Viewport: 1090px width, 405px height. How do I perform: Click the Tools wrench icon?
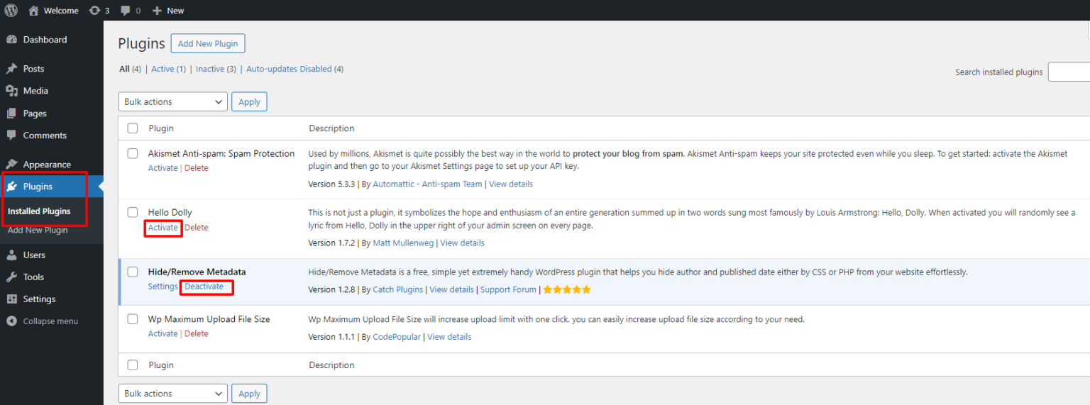pyautogui.click(x=11, y=277)
